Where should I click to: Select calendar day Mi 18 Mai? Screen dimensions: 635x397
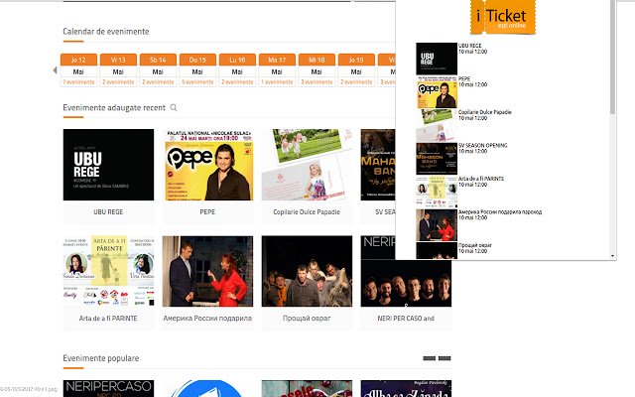tap(317, 70)
